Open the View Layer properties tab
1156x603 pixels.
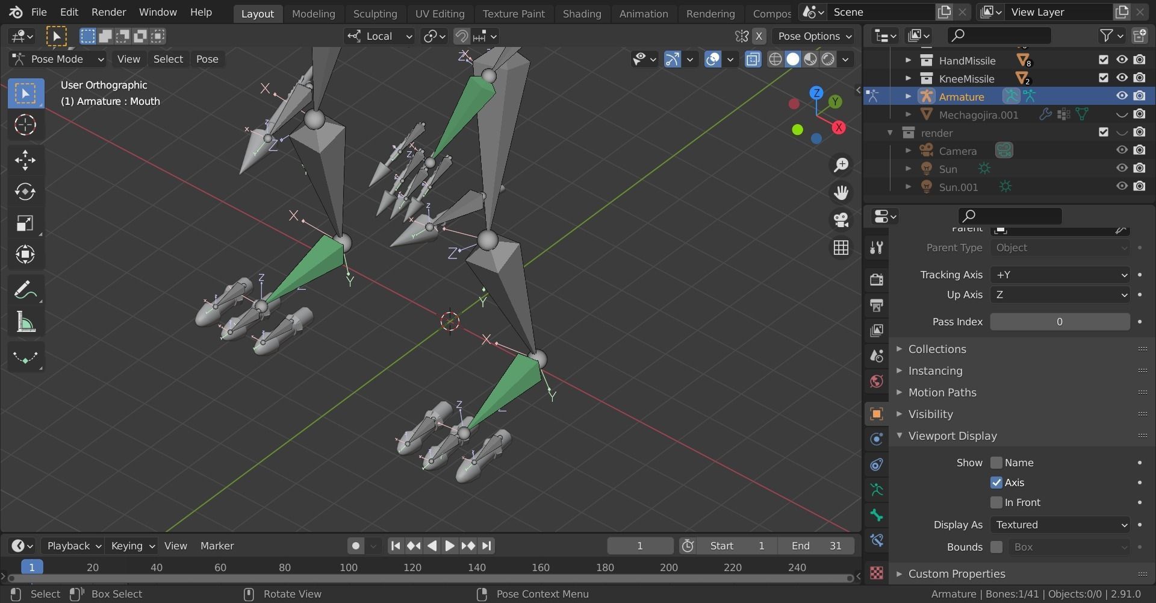click(877, 330)
